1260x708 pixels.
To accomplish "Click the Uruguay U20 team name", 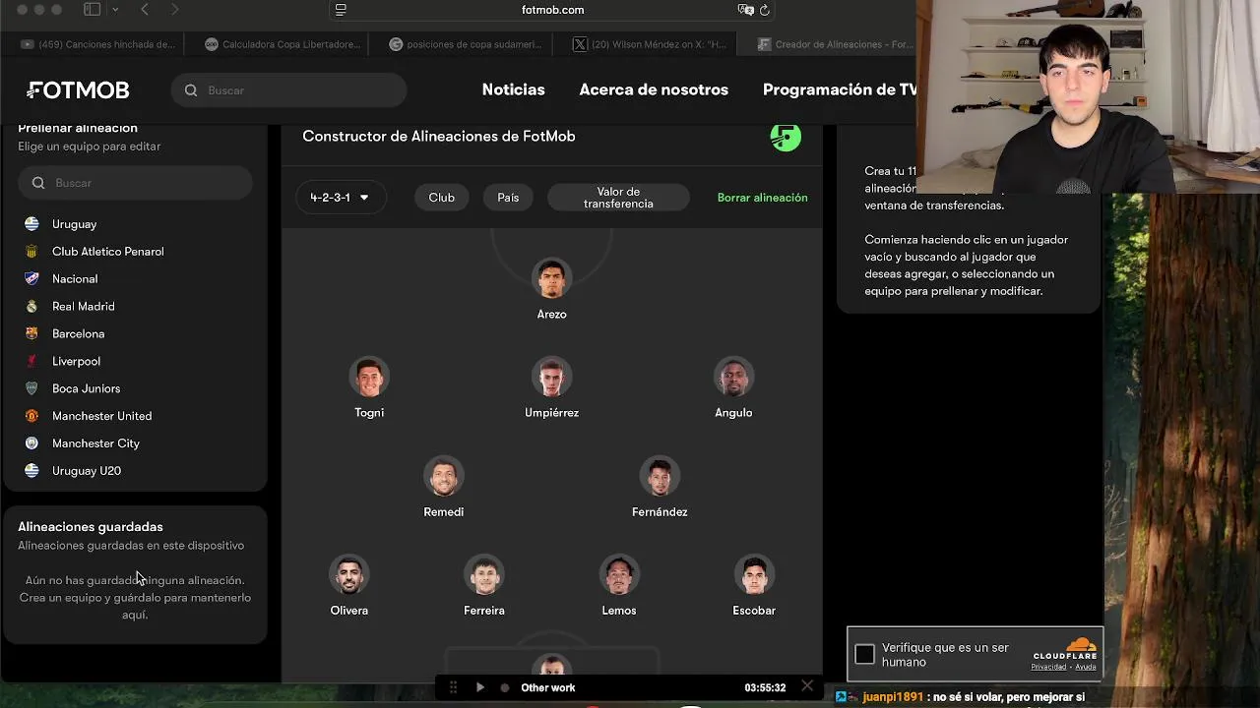I will 87,471.
